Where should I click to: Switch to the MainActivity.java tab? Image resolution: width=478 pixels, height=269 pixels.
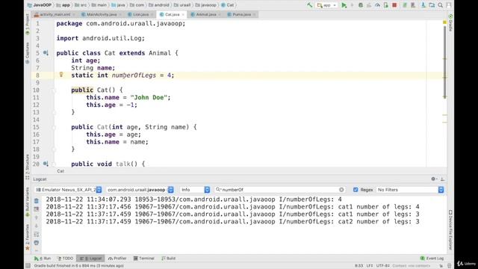(102, 14)
